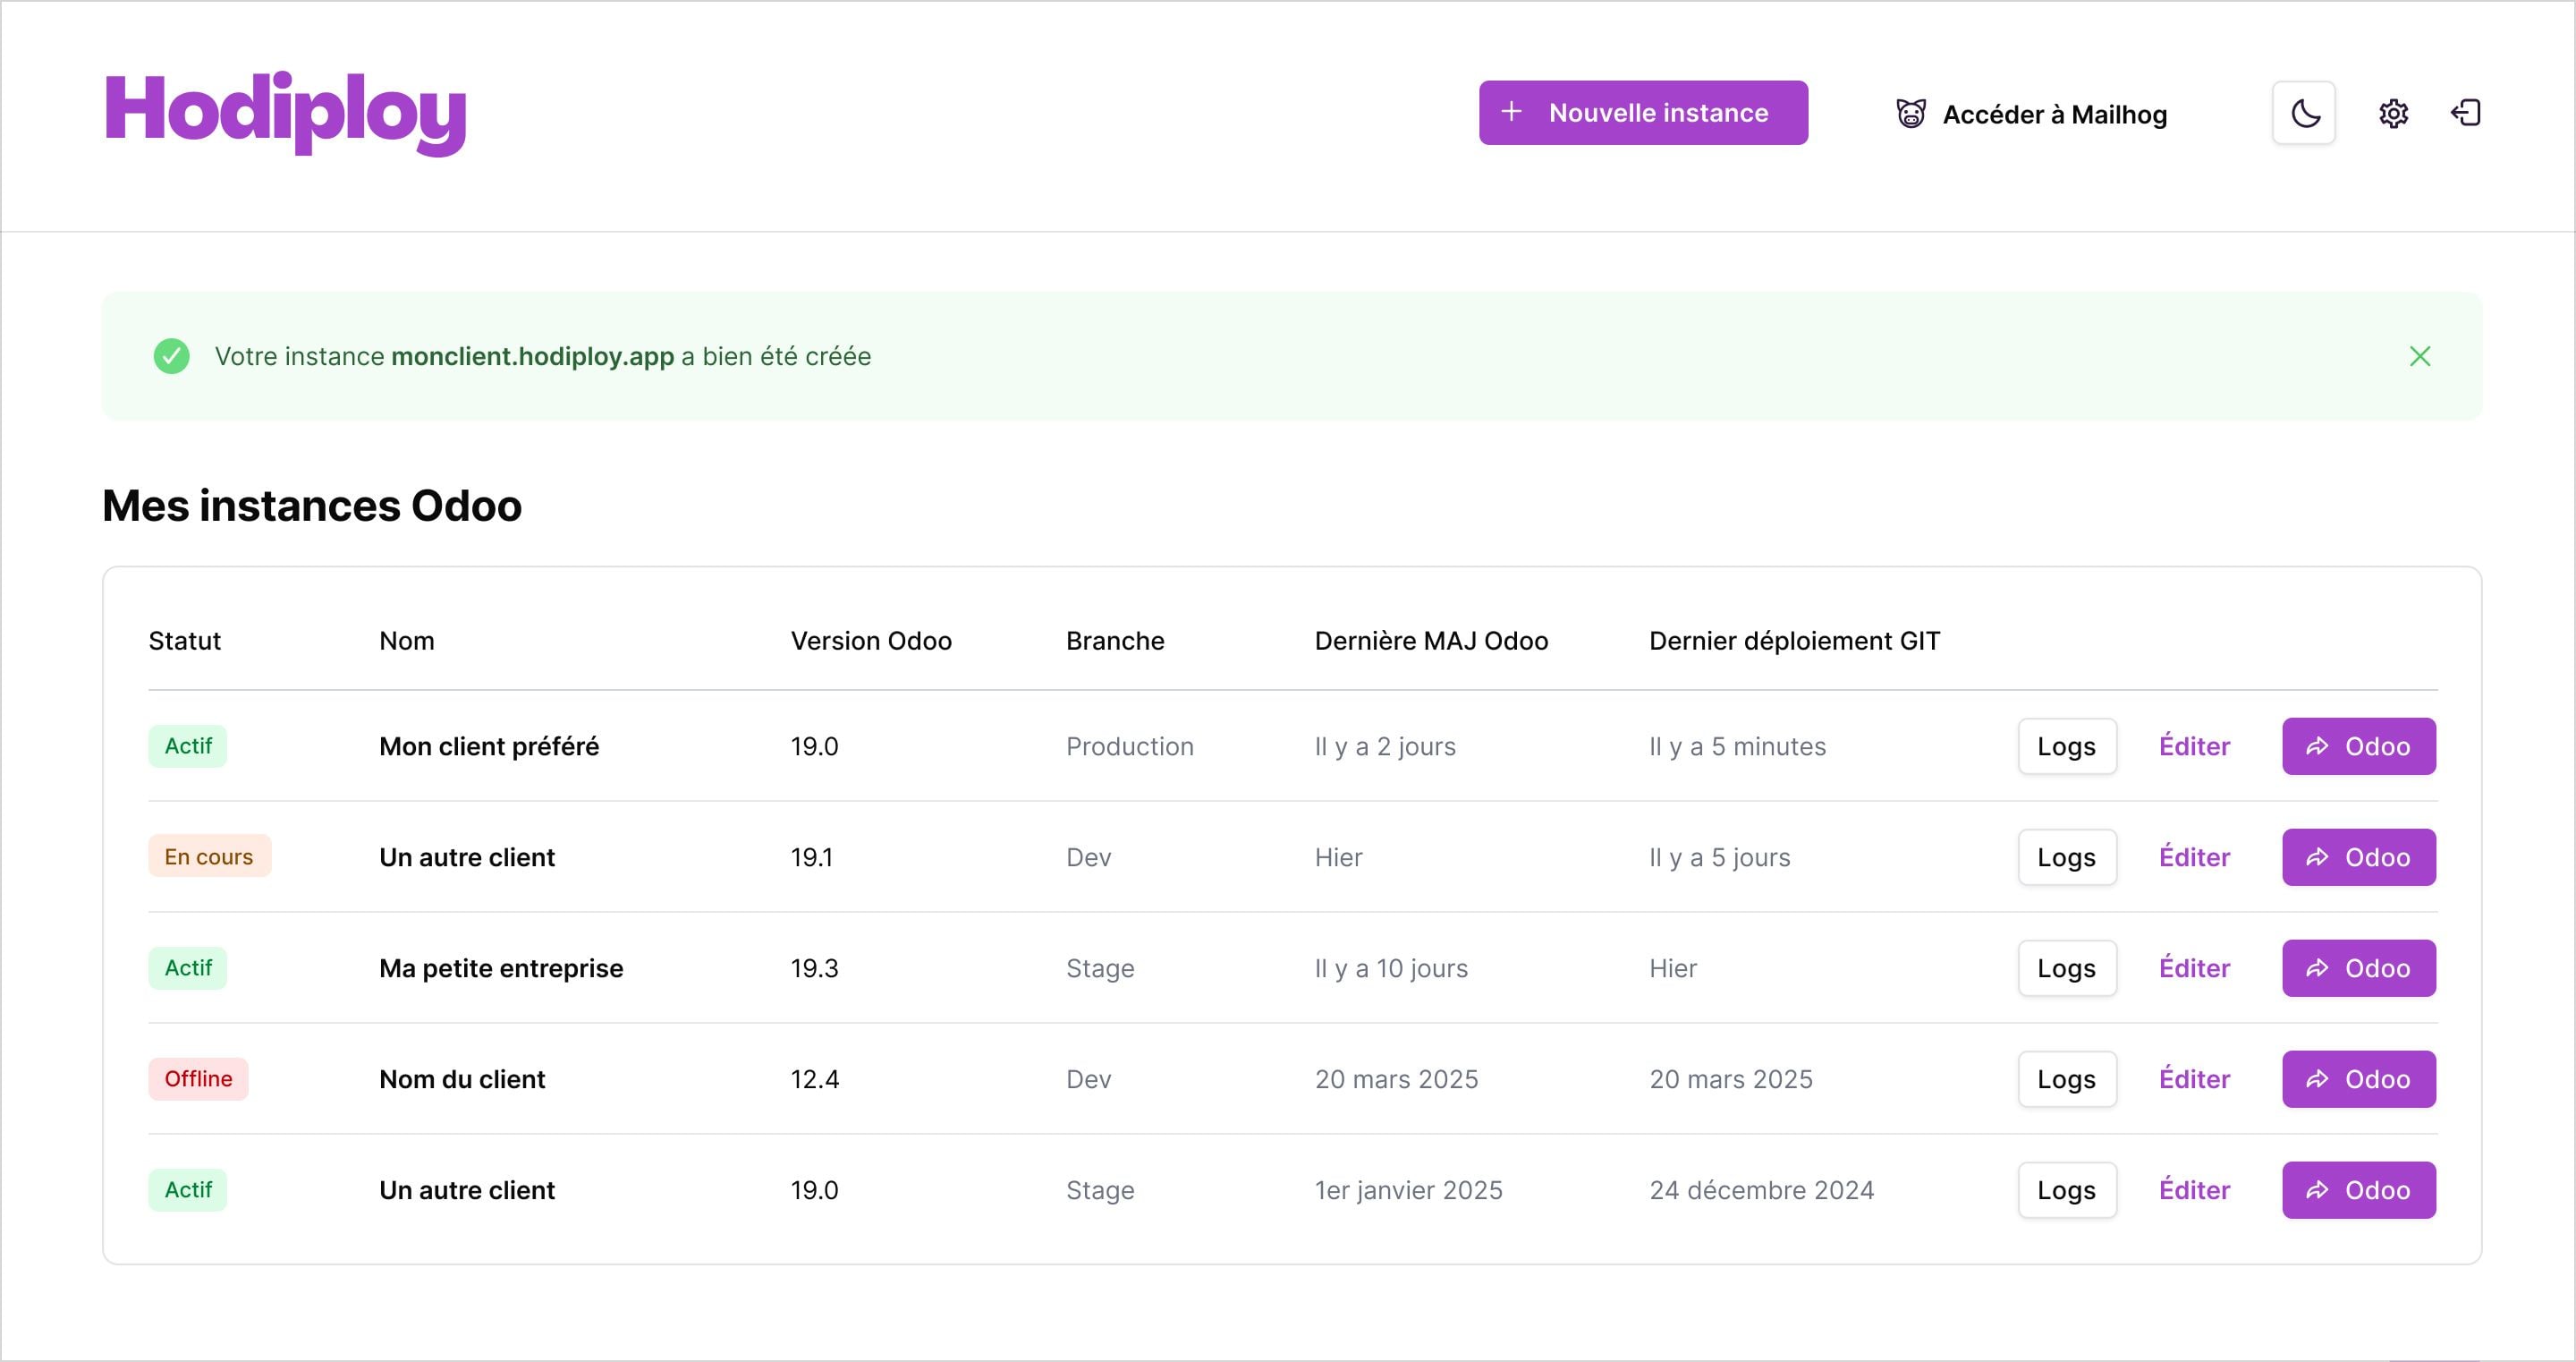The width and height of the screenshot is (2576, 1362).
Task: View Logs for Ma petite entreprise
Action: pyautogui.click(x=2066, y=969)
